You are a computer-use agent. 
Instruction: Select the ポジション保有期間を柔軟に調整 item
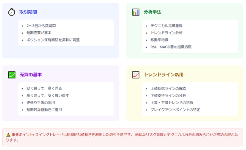click(53, 40)
